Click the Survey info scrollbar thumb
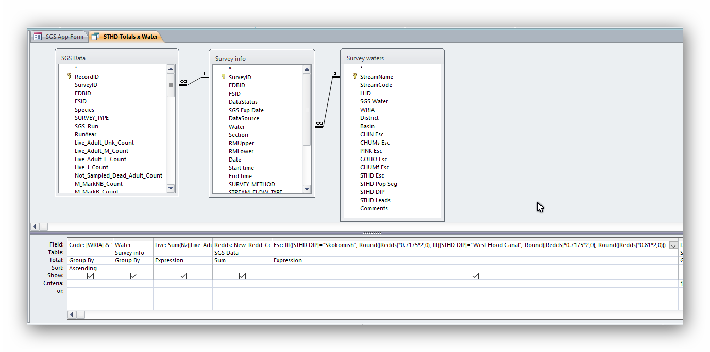 pos(307,110)
